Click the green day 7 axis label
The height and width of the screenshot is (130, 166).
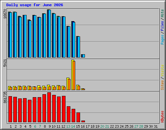(x=40, y=126)
